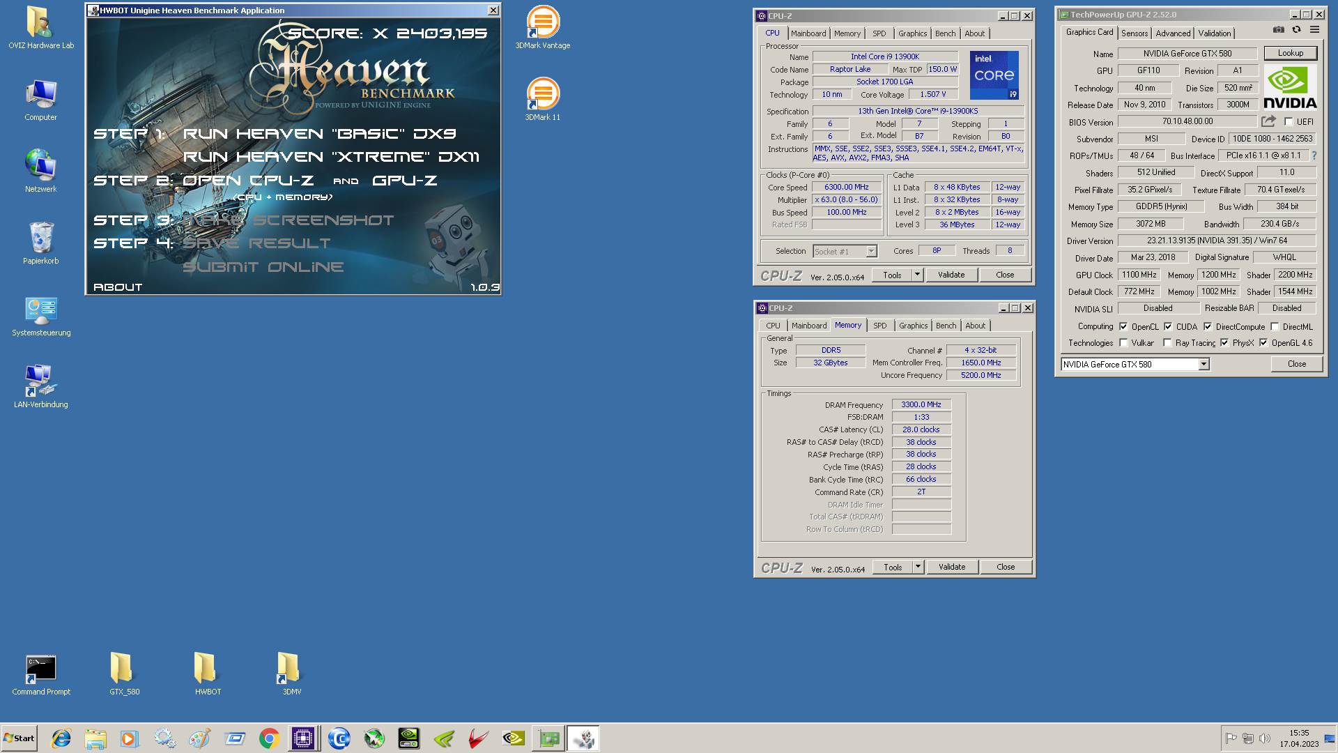Run Heaven "Xtreme" DX11 benchmark
The height and width of the screenshot is (753, 1338).
click(x=331, y=157)
